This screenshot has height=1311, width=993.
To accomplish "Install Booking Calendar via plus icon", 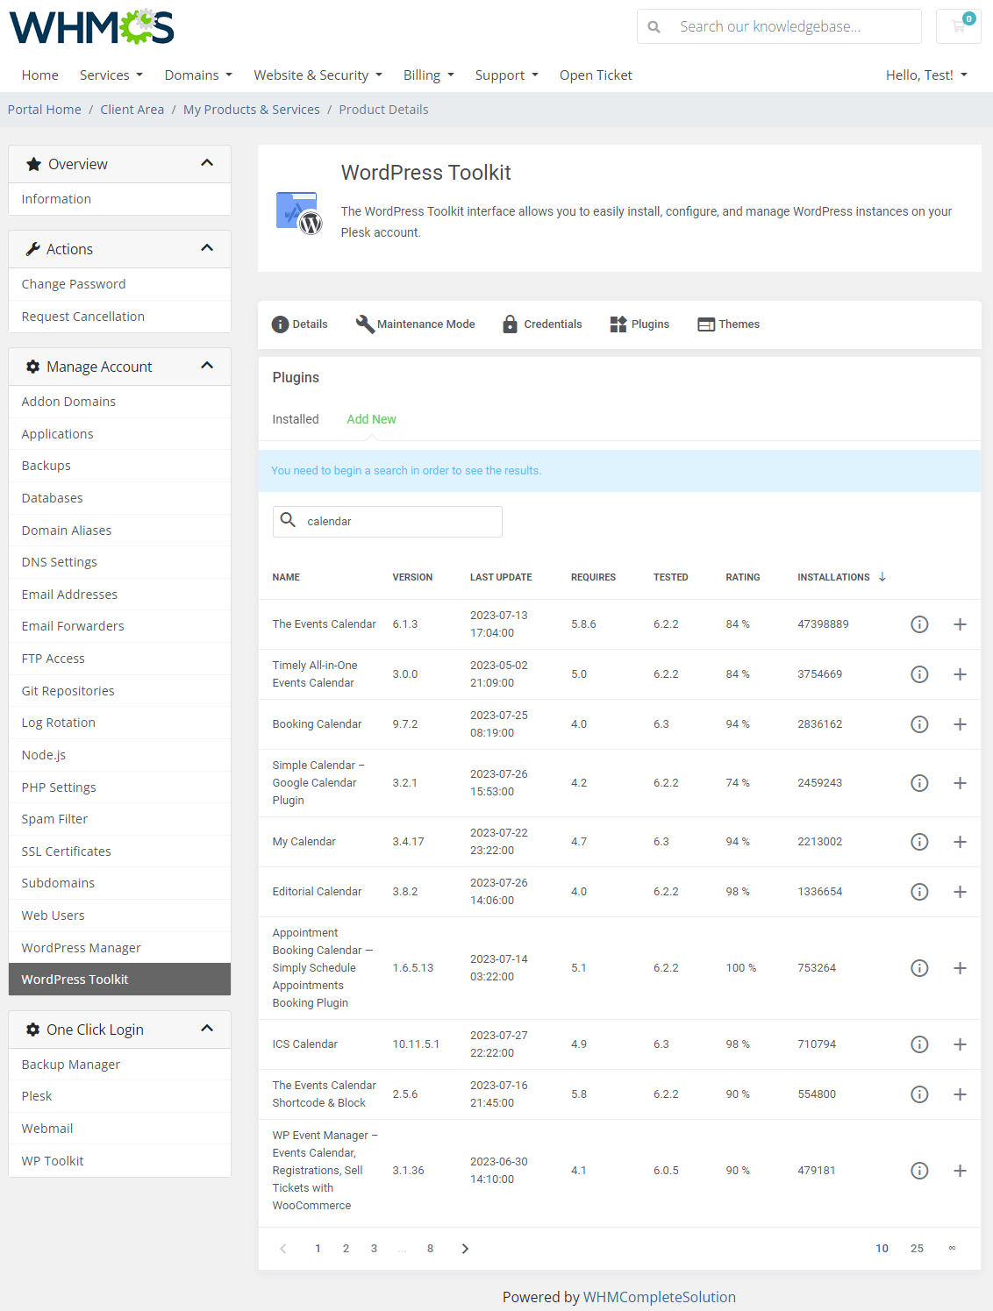I will tap(960, 724).
